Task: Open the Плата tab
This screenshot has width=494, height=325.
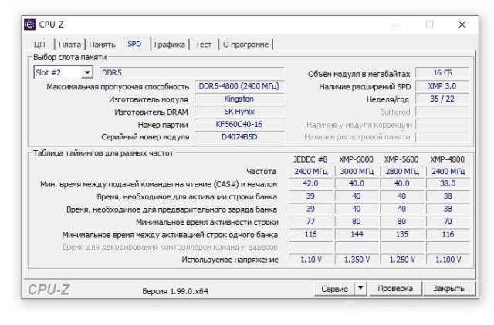Action: [x=69, y=45]
